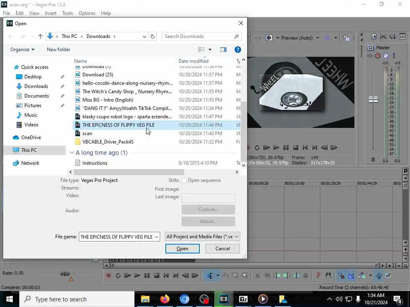
Task: Toggle Automatic Crossfades on the timeline toolbar
Action: [351, 275]
